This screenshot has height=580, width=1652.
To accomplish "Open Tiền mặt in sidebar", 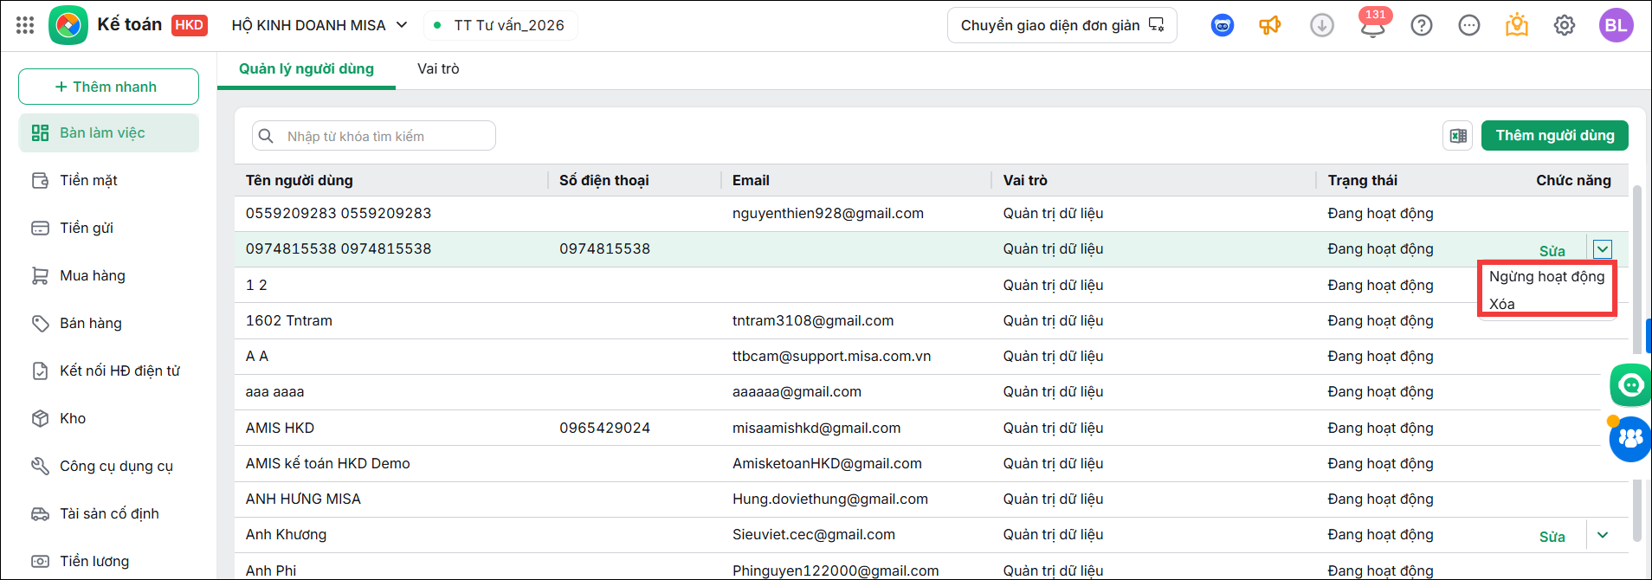I will (108, 180).
